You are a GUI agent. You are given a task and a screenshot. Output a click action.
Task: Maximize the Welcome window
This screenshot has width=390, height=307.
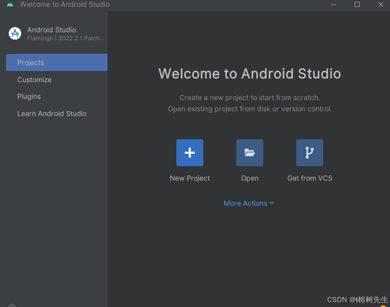click(x=357, y=4)
